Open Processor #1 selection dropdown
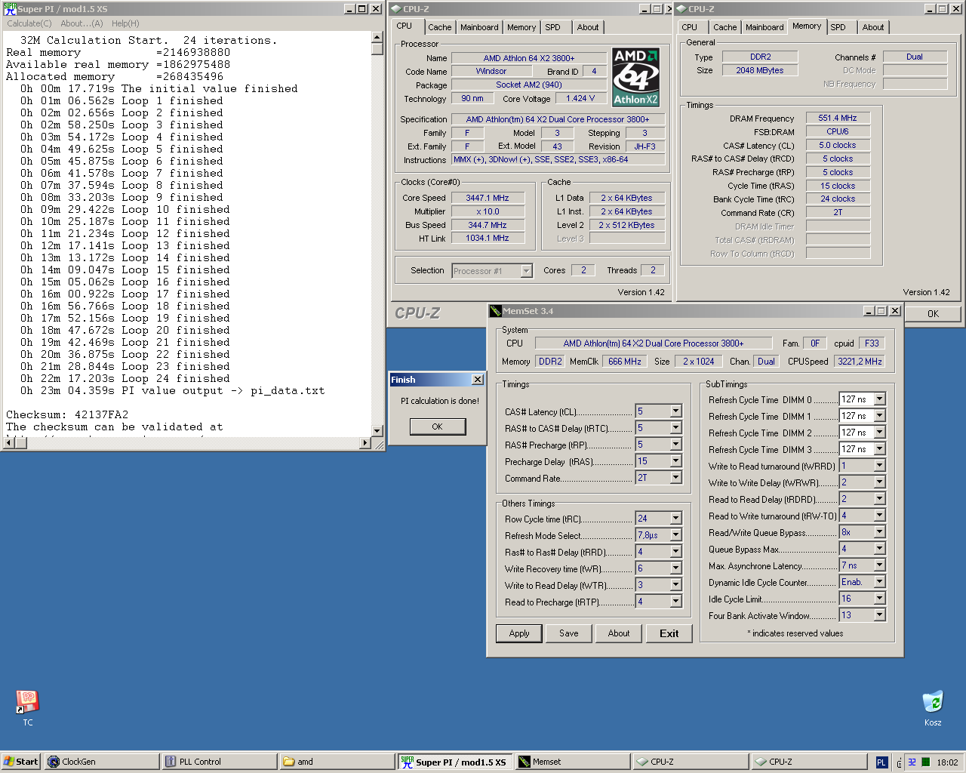 (526, 271)
